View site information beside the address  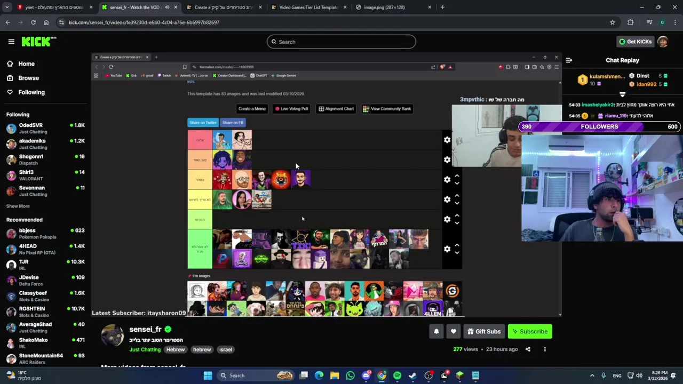61,22
